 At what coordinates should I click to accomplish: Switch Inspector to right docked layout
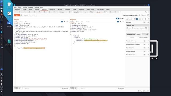(x=137, y=19)
